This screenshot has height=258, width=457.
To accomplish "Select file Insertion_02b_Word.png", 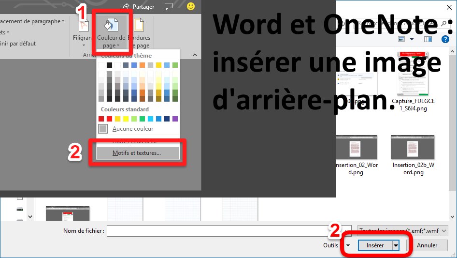I will (x=413, y=155).
